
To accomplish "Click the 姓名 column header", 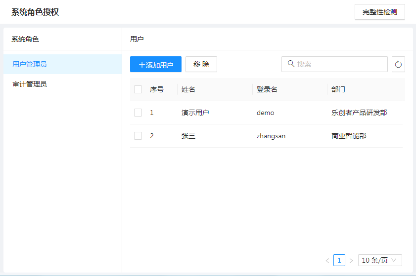I will coord(188,89).
